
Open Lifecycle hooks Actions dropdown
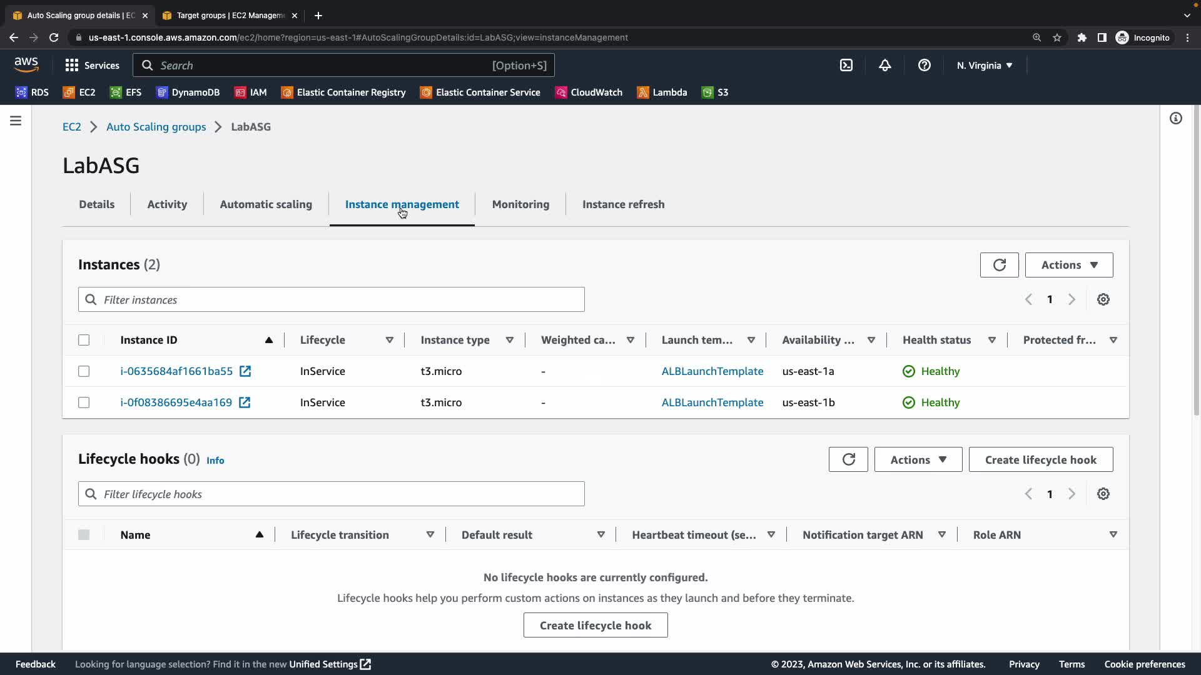(x=918, y=459)
